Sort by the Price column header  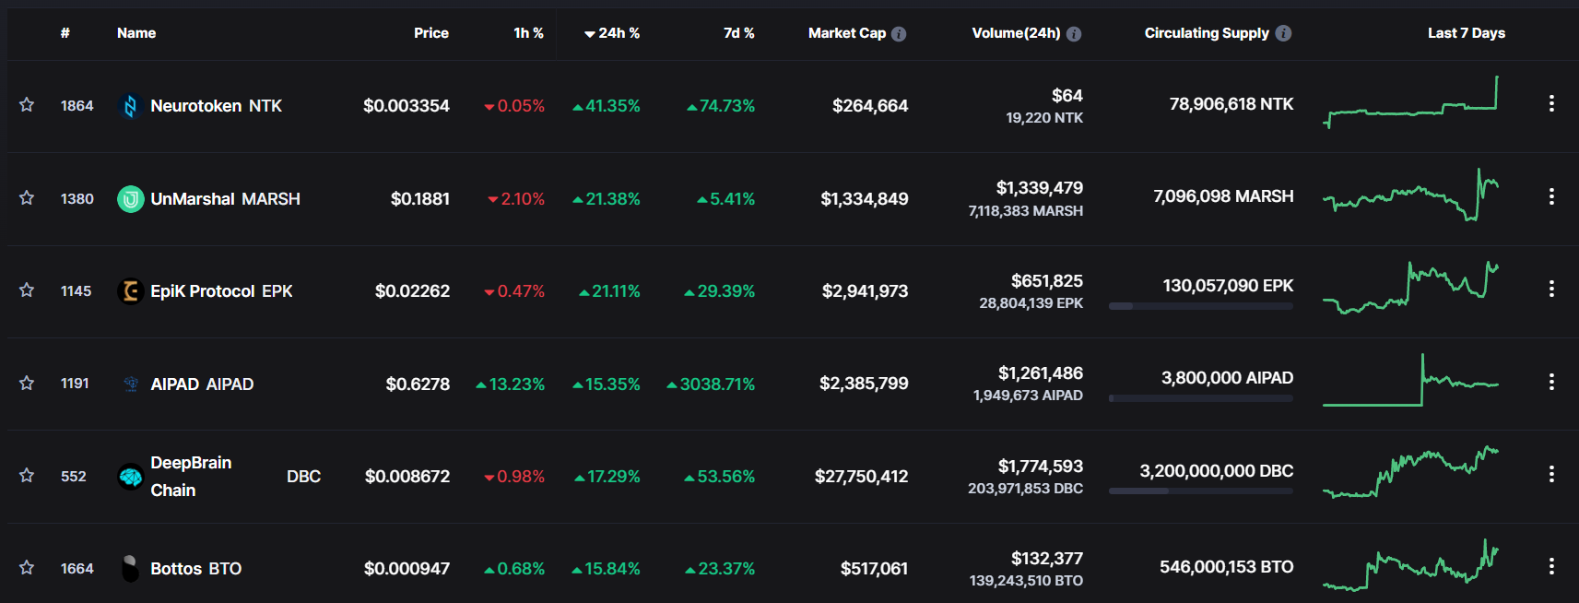click(x=431, y=33)
